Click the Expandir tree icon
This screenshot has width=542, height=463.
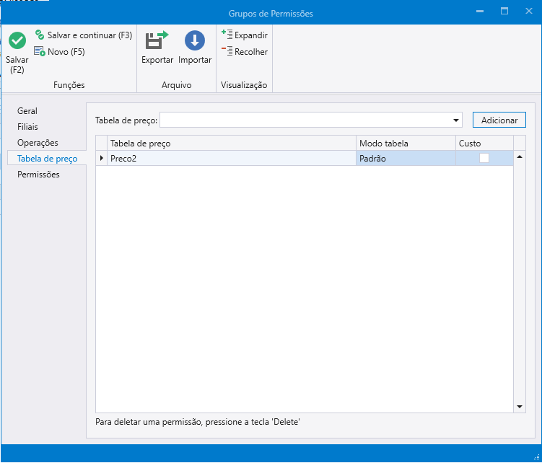(227, 35)
